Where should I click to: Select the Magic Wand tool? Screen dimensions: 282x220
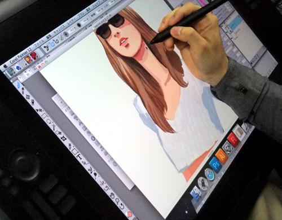(x=53, y=126)
